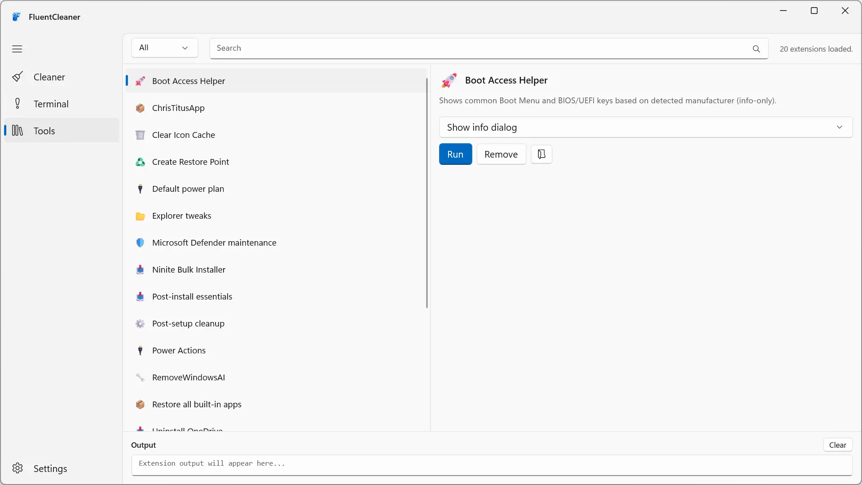This screenshot has width=862, height=485.
Task: Click the pin icon button next to Remove
Action: (x=541, y=154)
